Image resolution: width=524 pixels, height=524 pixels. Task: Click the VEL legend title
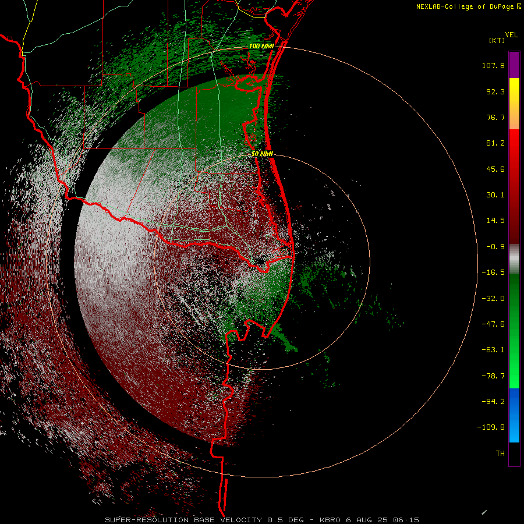511,35
